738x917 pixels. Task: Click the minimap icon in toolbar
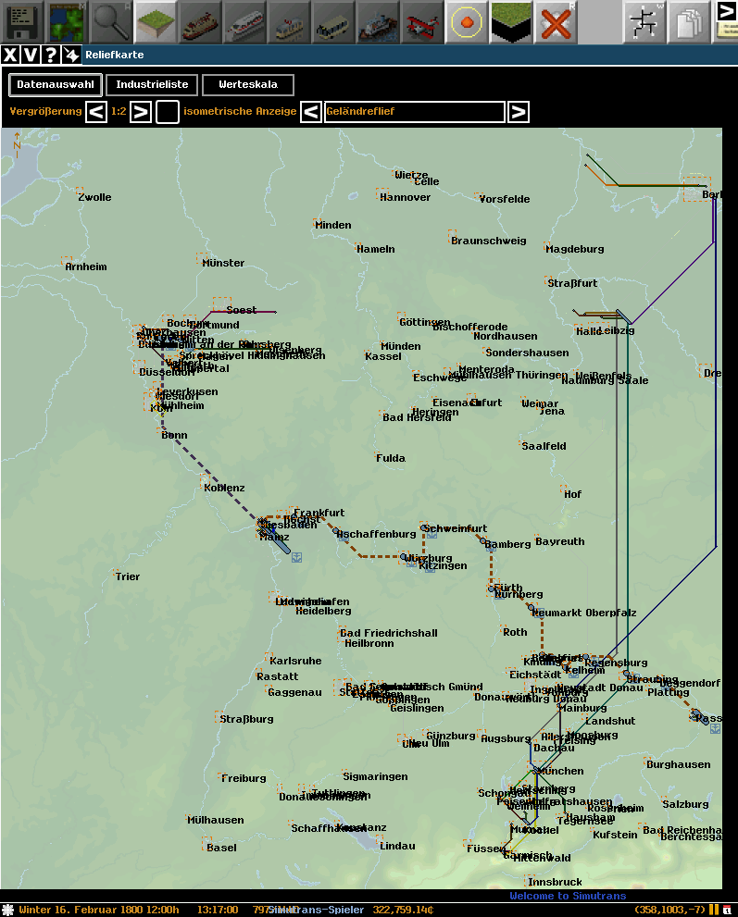67,21
